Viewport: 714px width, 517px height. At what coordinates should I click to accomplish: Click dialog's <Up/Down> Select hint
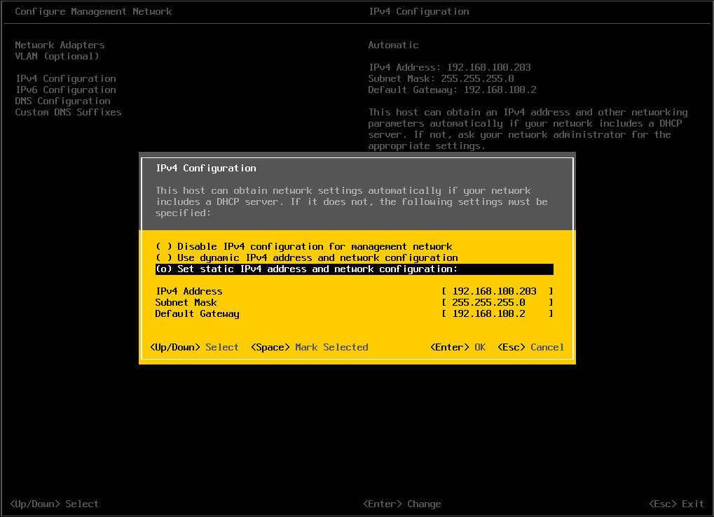pos(194,348)
